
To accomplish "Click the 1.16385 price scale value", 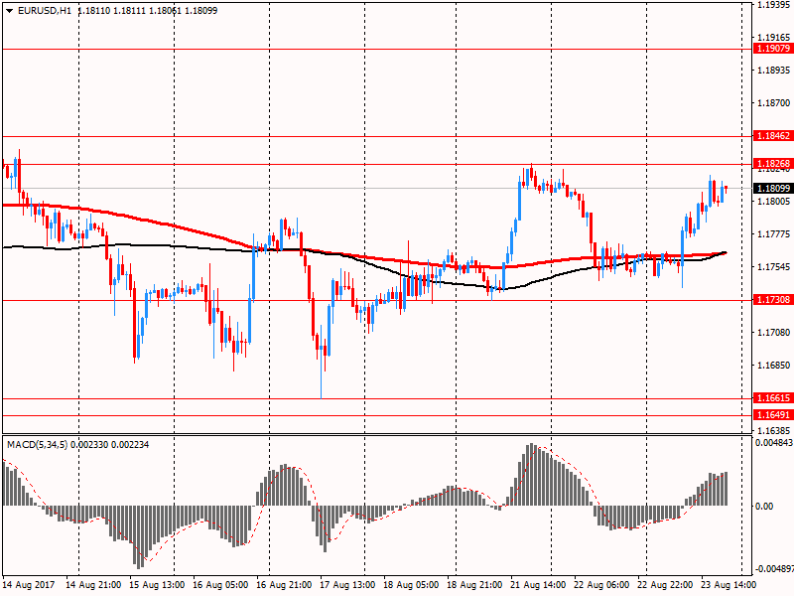I will tap(773, 431).
